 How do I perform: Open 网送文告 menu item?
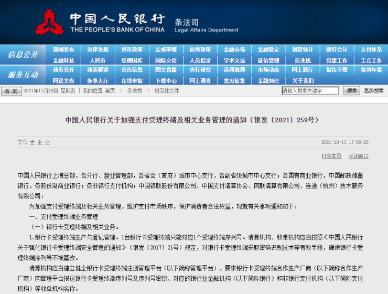[x=63, y=81]
